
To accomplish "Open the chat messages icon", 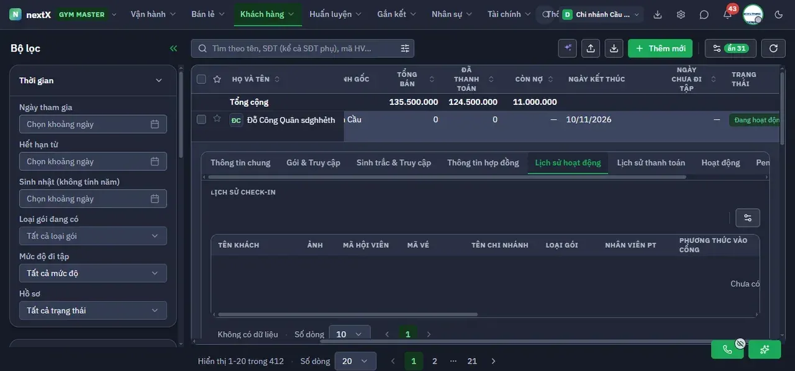I will pos(704,14).
